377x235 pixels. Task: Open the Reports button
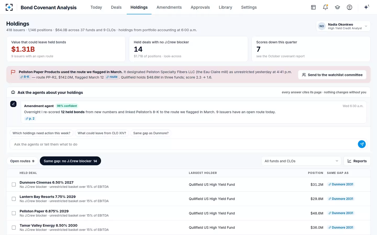pos(357,161)
